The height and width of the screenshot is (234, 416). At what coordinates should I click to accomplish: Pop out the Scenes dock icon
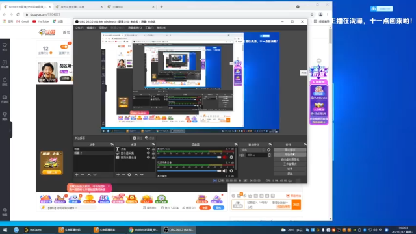[112, 144]
